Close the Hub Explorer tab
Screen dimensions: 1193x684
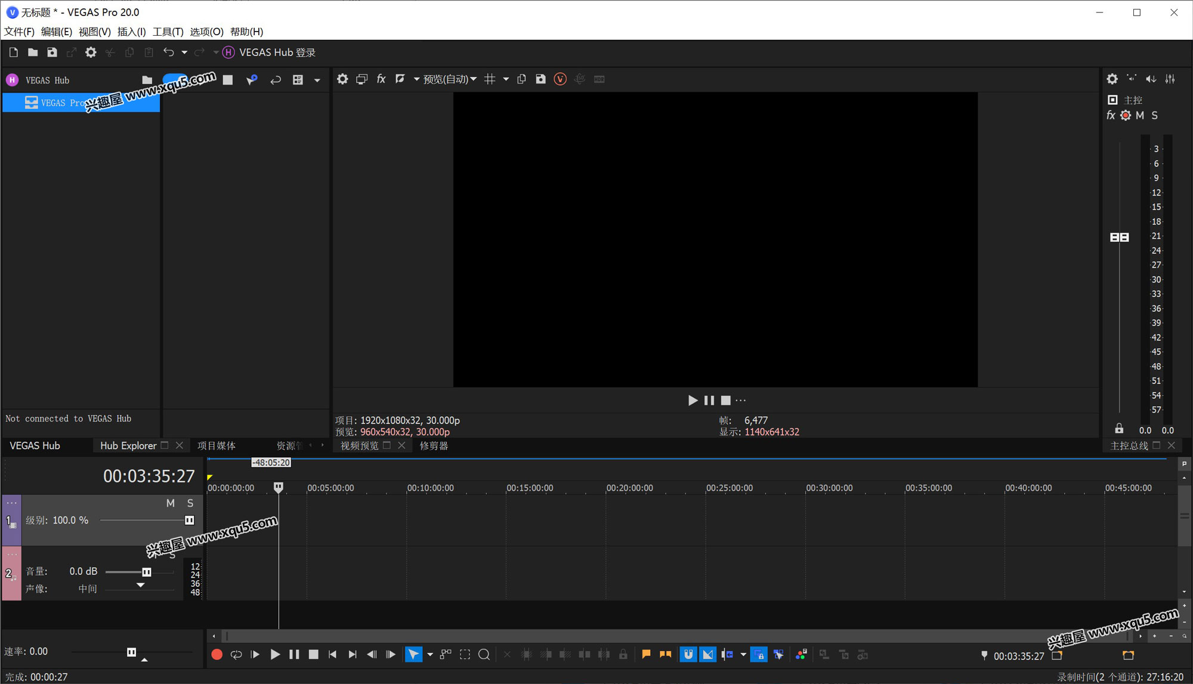pyautogui.click(x=179, y=445)
